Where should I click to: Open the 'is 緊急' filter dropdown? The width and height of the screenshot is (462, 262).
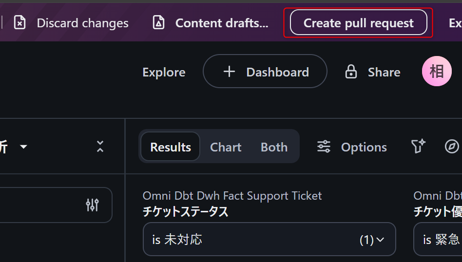click(x=439, y=239)
